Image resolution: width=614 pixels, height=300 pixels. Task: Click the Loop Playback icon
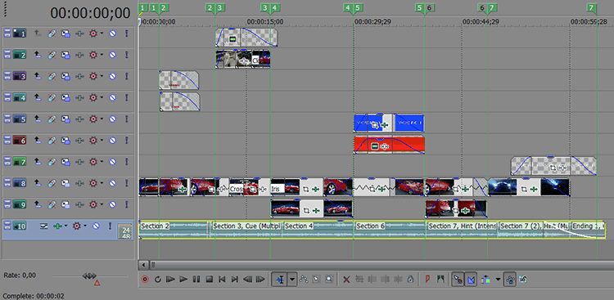(x=158, y=280)
